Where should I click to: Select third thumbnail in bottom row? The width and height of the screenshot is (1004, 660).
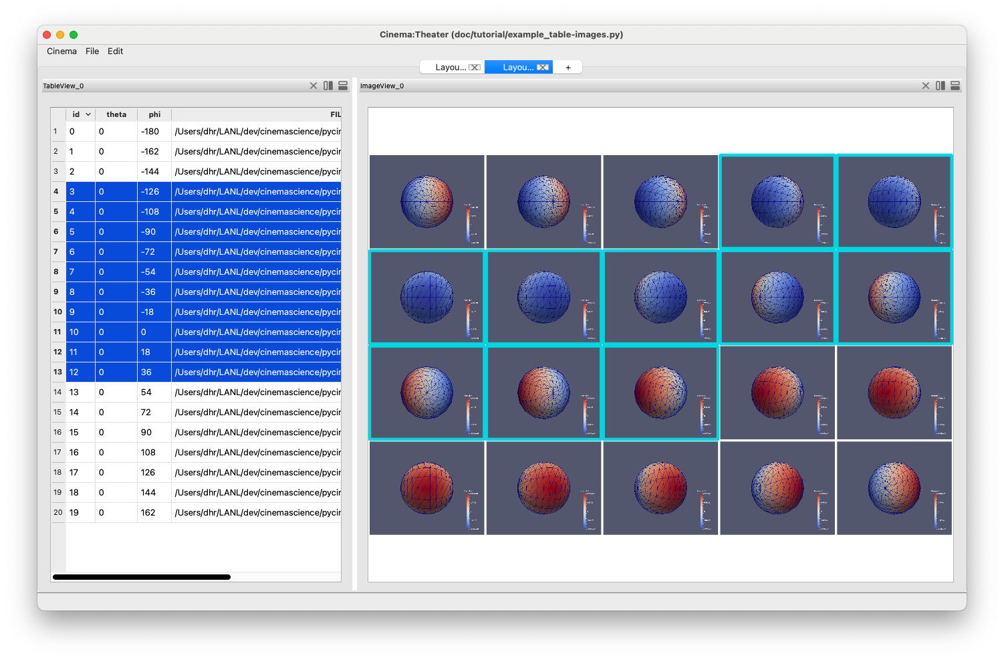pos(660,488)
